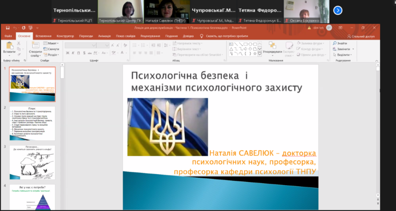Open the Макет layout dropdown
This screenshot has width=396, height=211.
(x=51, y=43)
